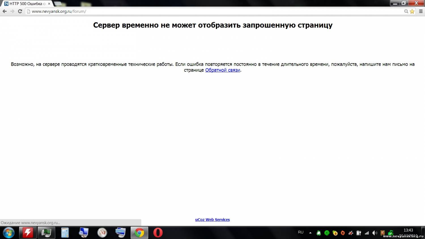Go back with the browser back arrow

pos(5,11)
